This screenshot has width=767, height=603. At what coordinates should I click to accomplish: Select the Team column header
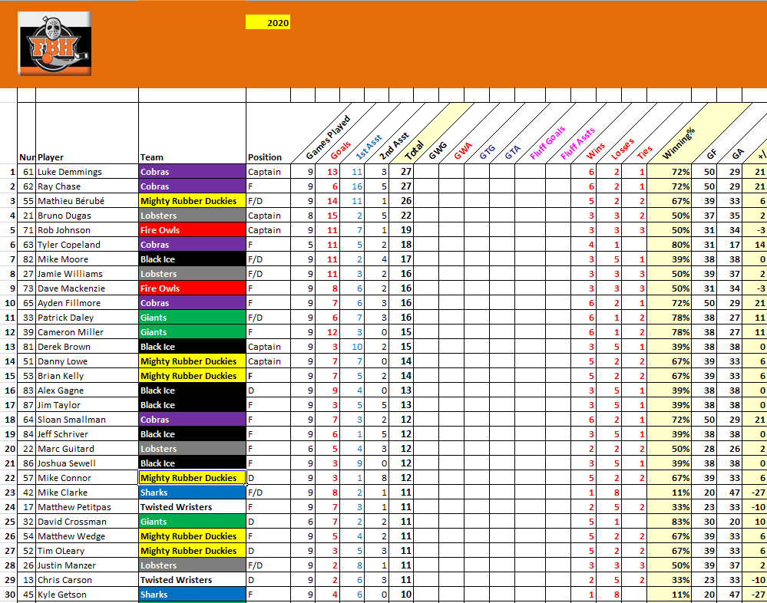point(152,157)
